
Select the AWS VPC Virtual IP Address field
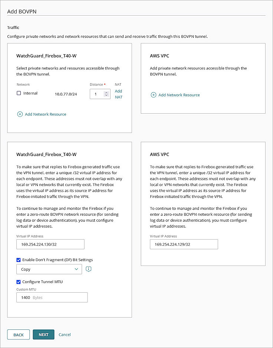tap(184, 244)
